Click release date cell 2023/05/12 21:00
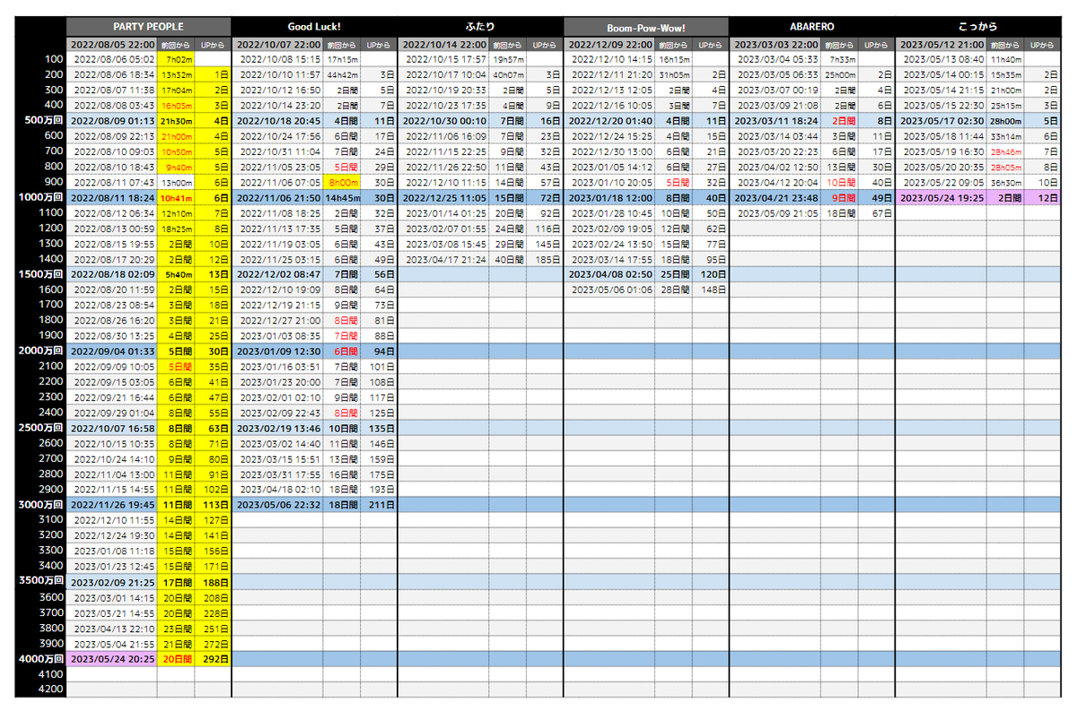 click(941, 44)
